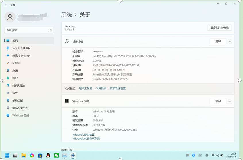Open Microsoft Store from the taskbar
Viewport: 243px width, 160px height.
(x=40, y=155)
